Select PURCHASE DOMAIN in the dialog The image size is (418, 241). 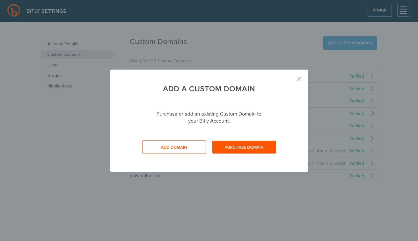tap(244, 147)
